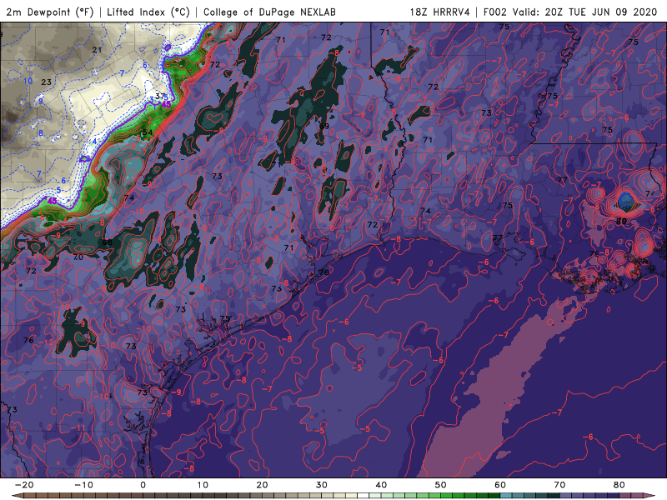Image resolution: width=667 pixels, height=500 pixels.
Task: Click the black "23" dewpoint value on the map
Action: click(x=46, y=82)
